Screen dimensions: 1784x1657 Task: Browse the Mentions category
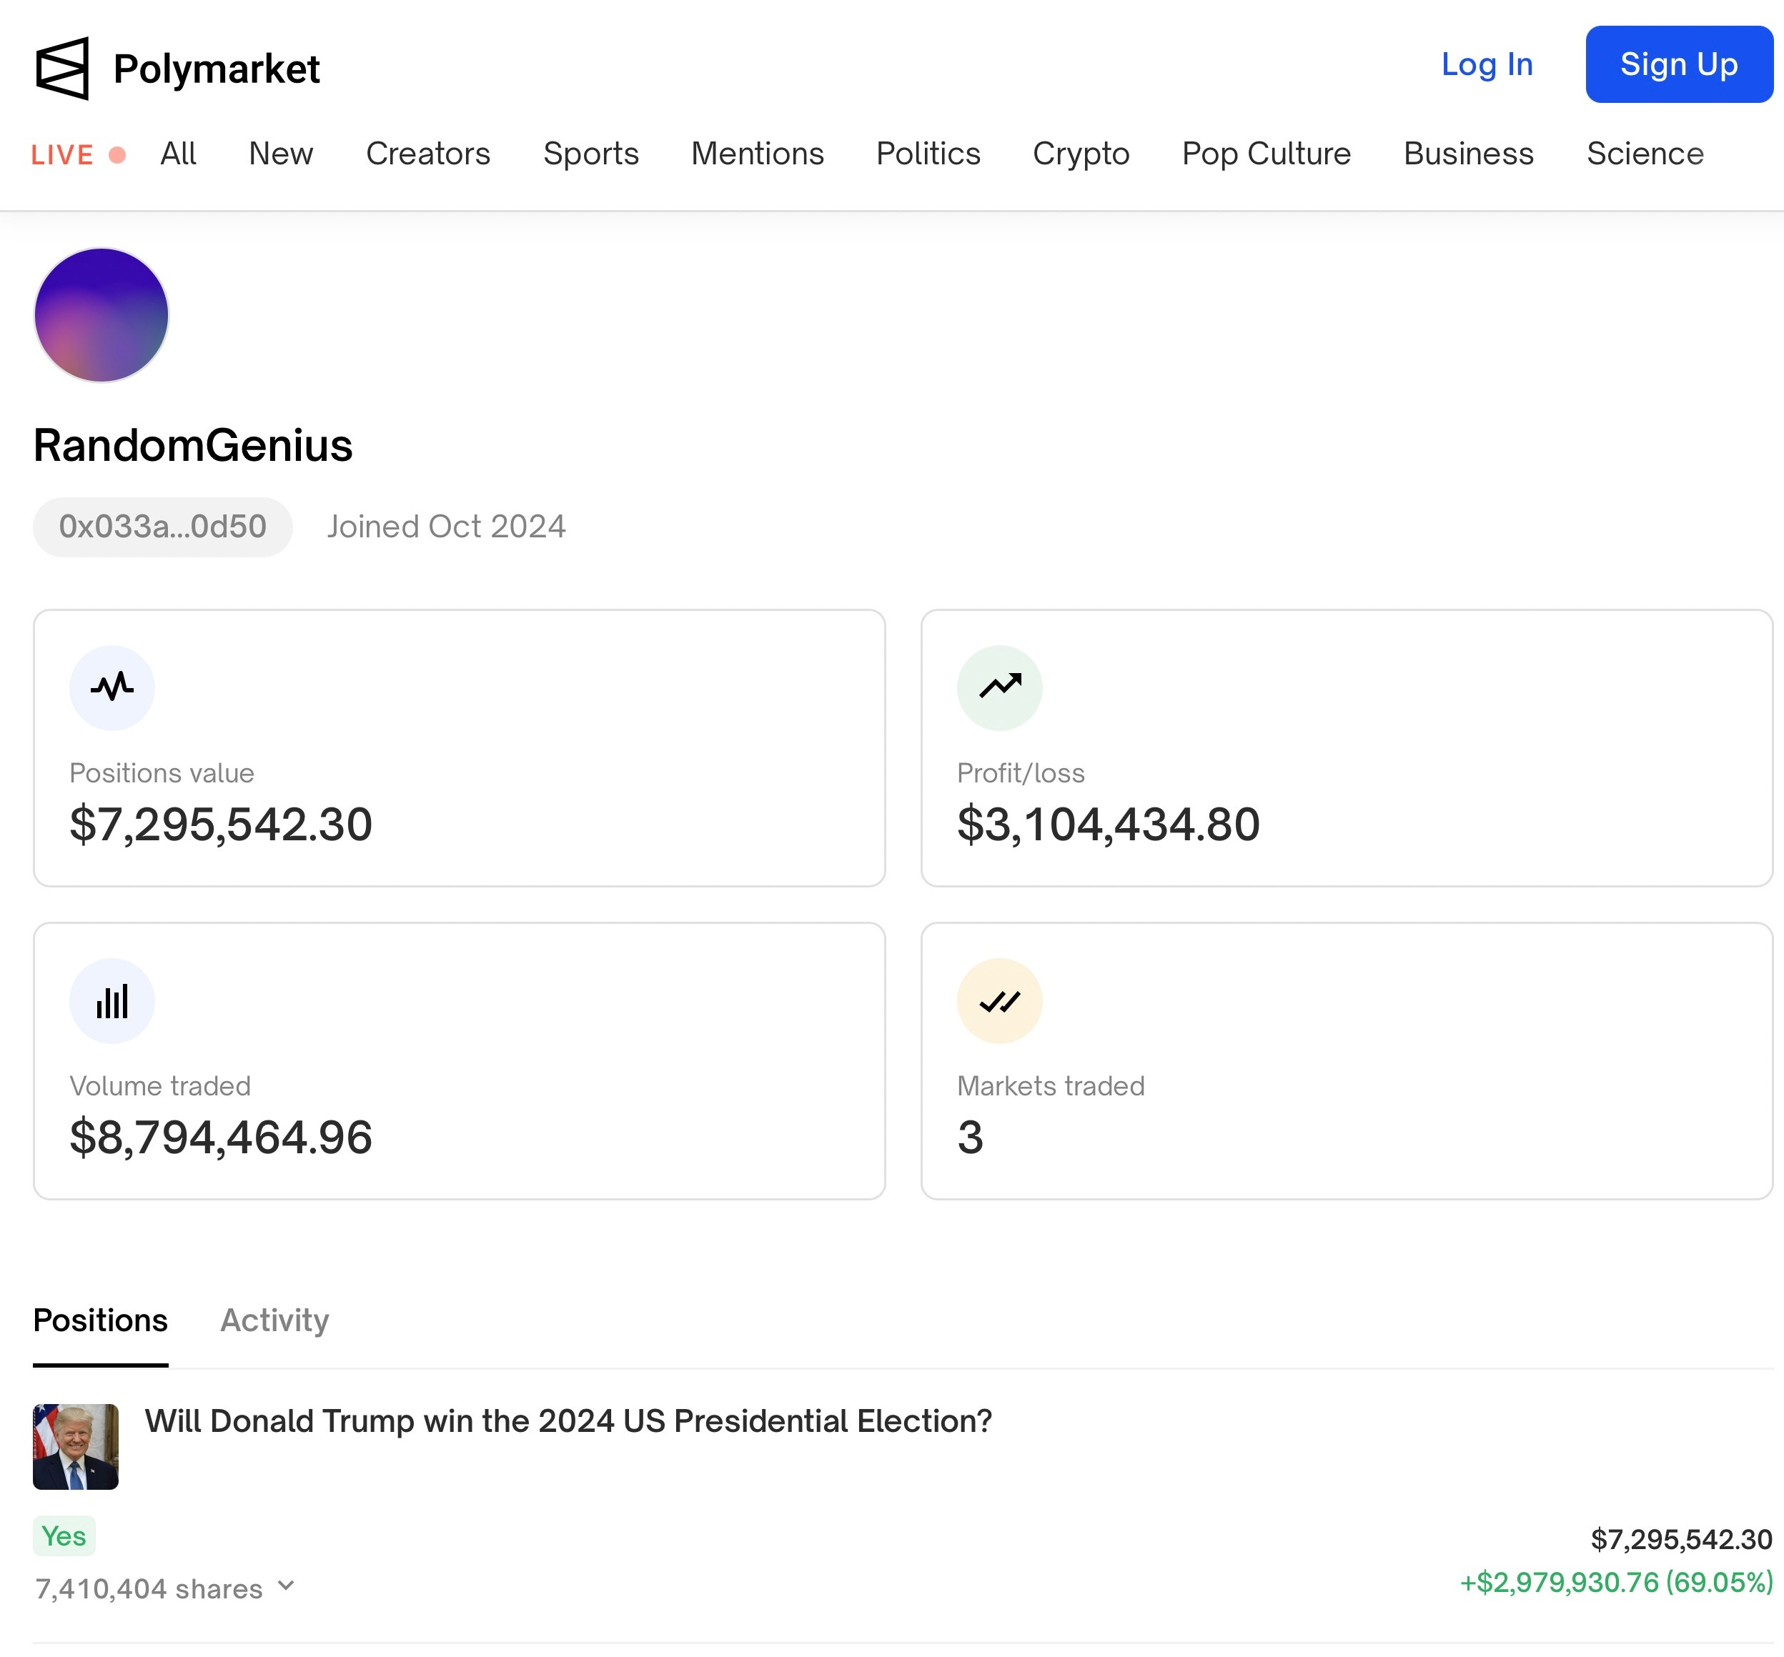[757, 154]
